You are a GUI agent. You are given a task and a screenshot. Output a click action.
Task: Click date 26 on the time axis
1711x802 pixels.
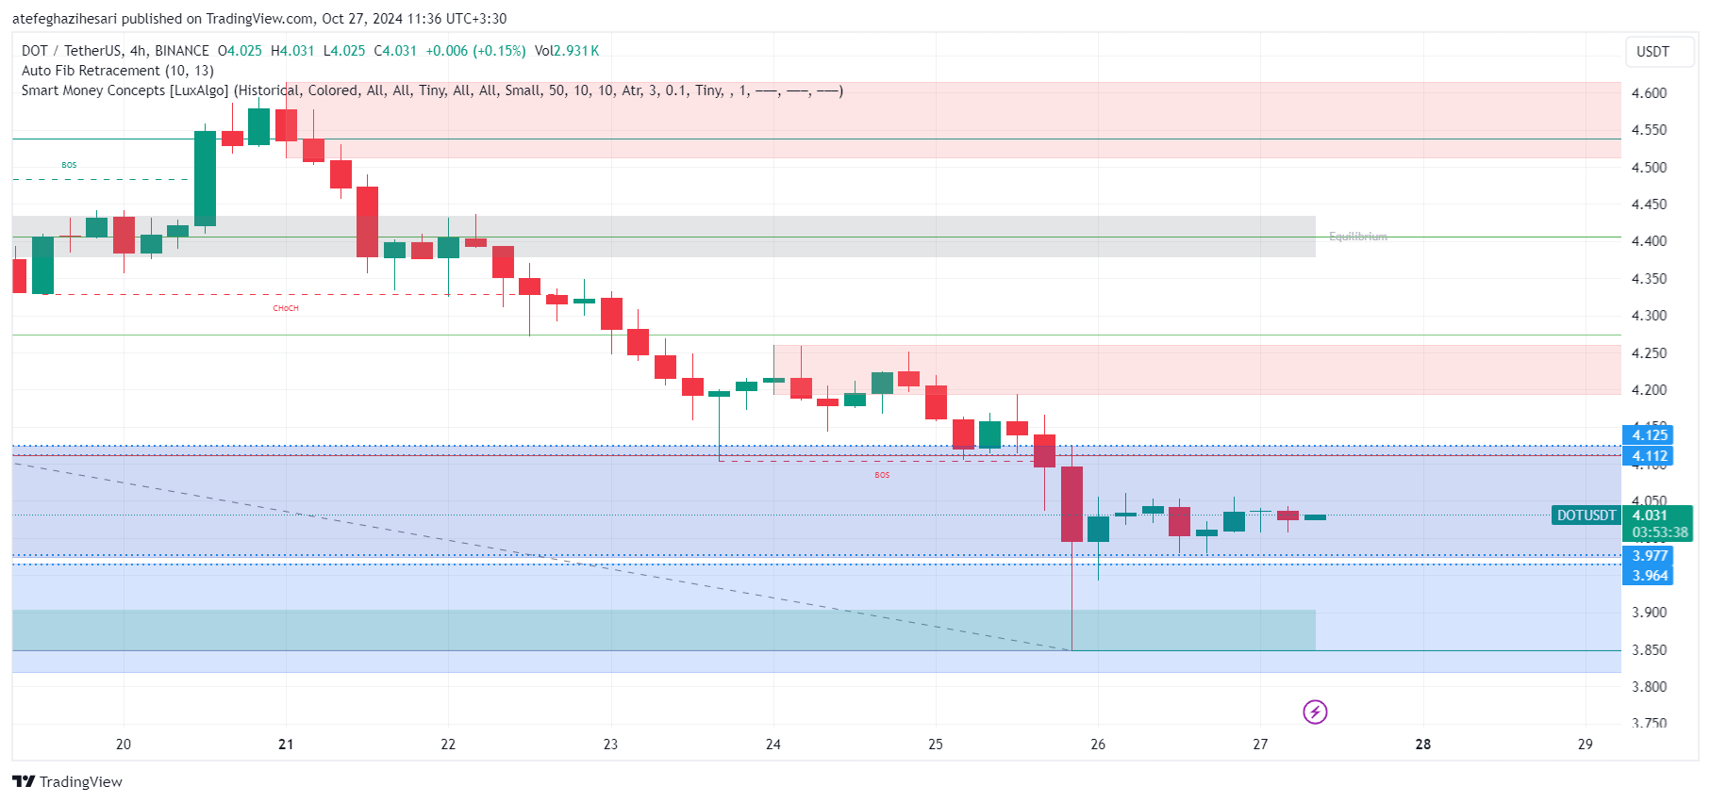[x=1098, y=745]
